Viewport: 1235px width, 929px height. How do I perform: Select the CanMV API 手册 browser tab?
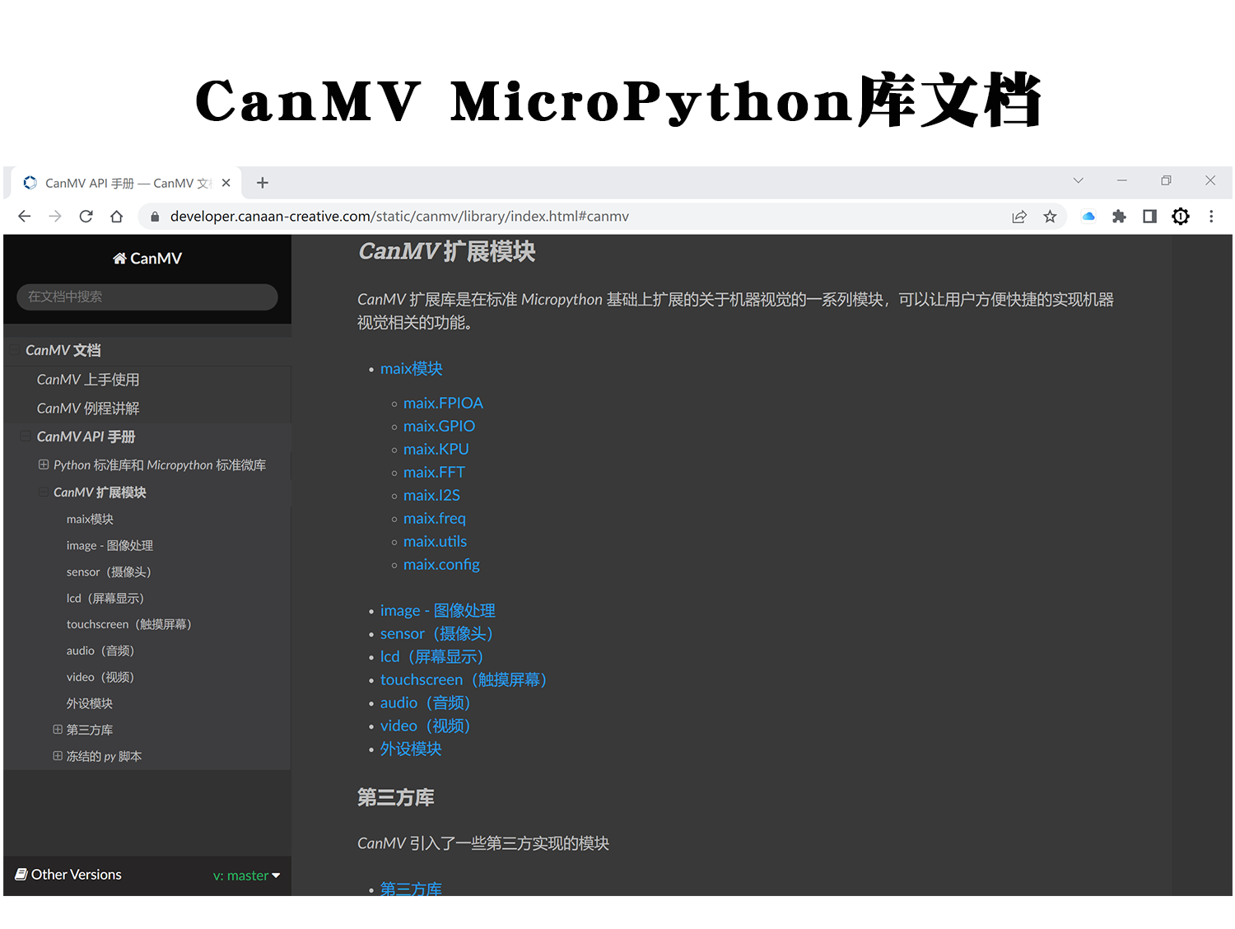point(123,182)
